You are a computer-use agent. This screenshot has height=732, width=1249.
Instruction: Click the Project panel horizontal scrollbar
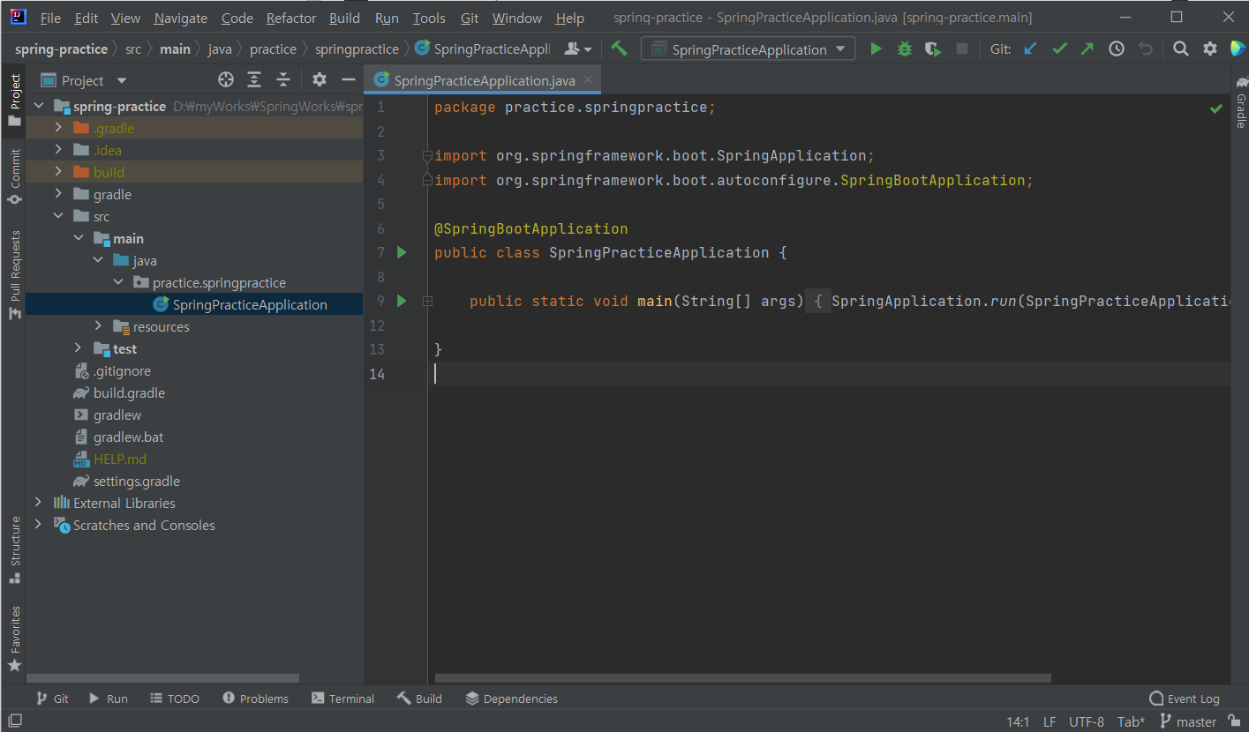[163, 678]
